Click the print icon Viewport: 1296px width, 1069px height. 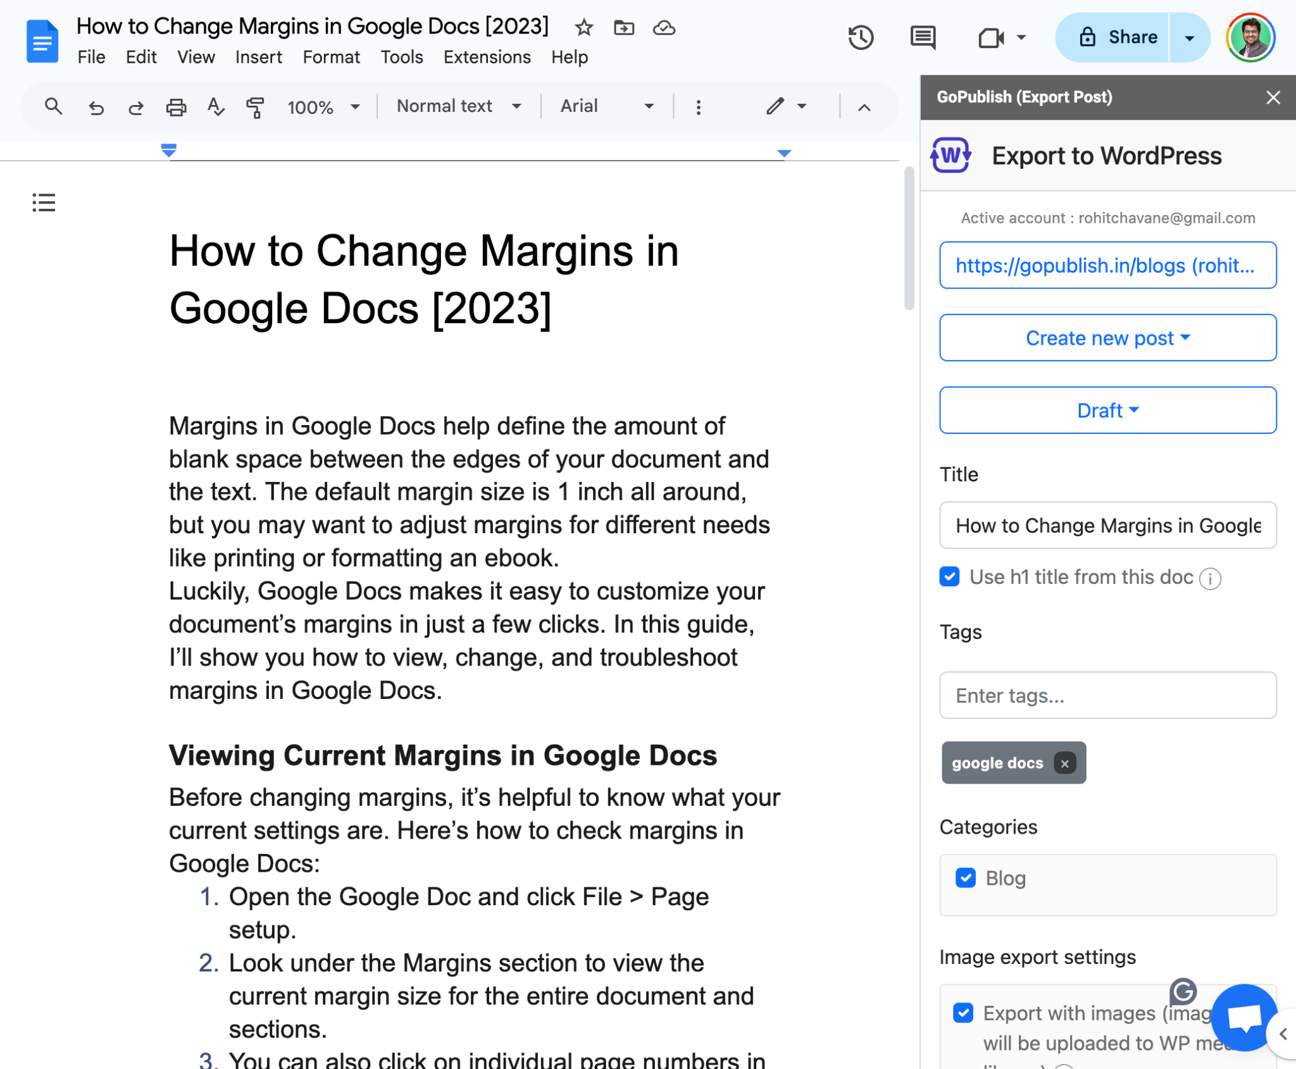point(177,107)
